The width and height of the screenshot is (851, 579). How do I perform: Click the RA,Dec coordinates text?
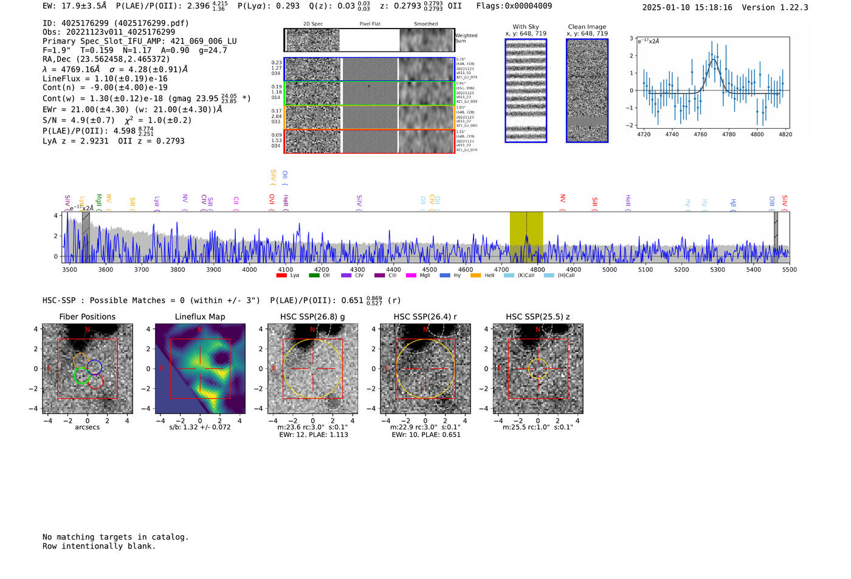point(106,59)
